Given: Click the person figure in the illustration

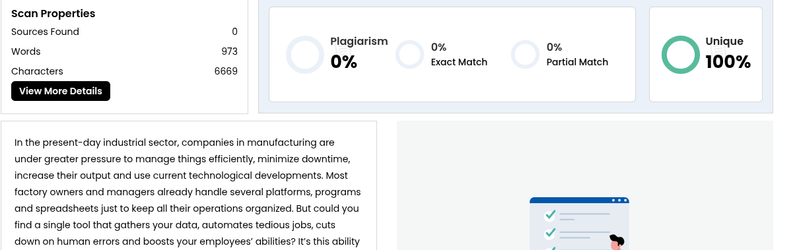Looking at the screenshot, I should coord(617,242).
